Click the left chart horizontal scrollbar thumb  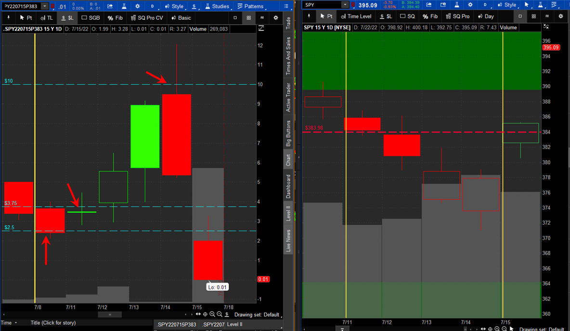(x=110, y=315)
